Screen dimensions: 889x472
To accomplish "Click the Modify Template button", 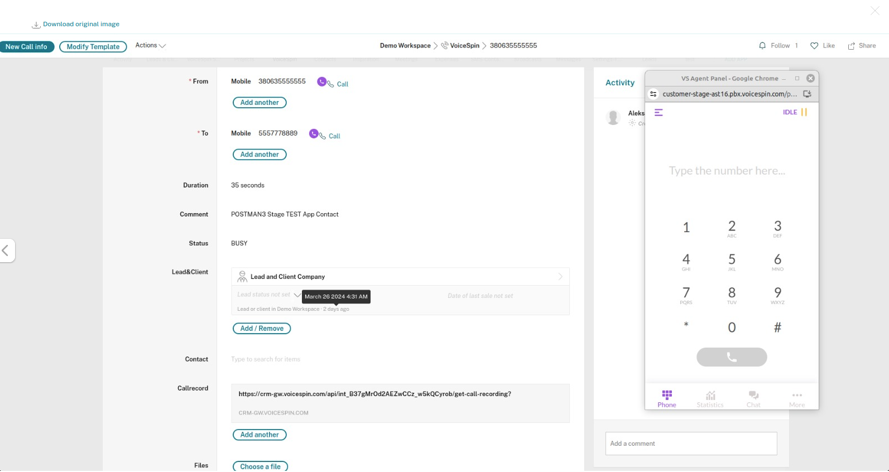I will pos(93,47).
